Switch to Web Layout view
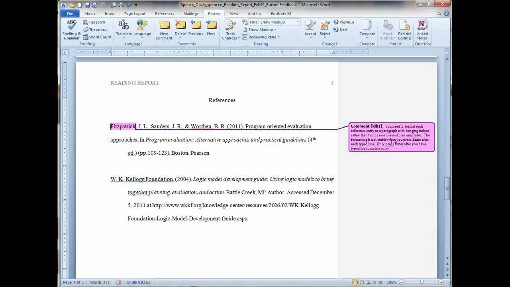 coord(368,282)
